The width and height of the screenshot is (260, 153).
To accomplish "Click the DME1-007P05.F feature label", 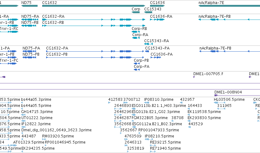I will point(208,74).
